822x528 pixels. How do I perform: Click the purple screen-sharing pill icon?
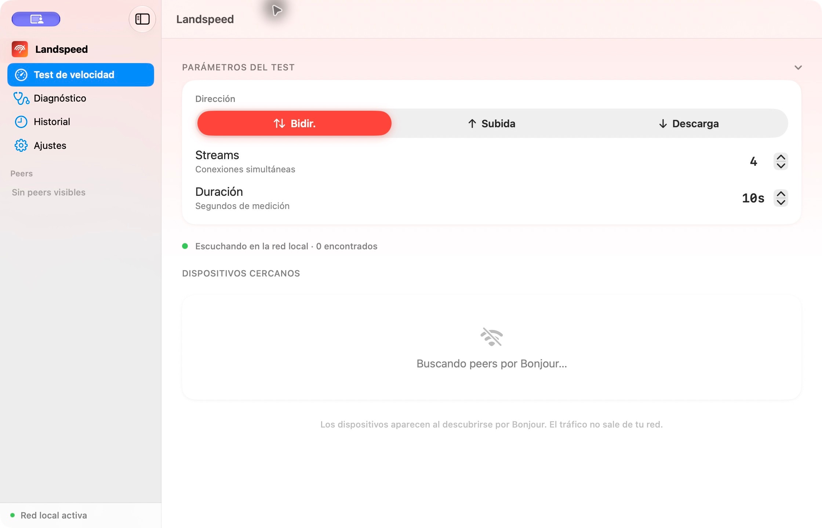[x=36, y=19]
